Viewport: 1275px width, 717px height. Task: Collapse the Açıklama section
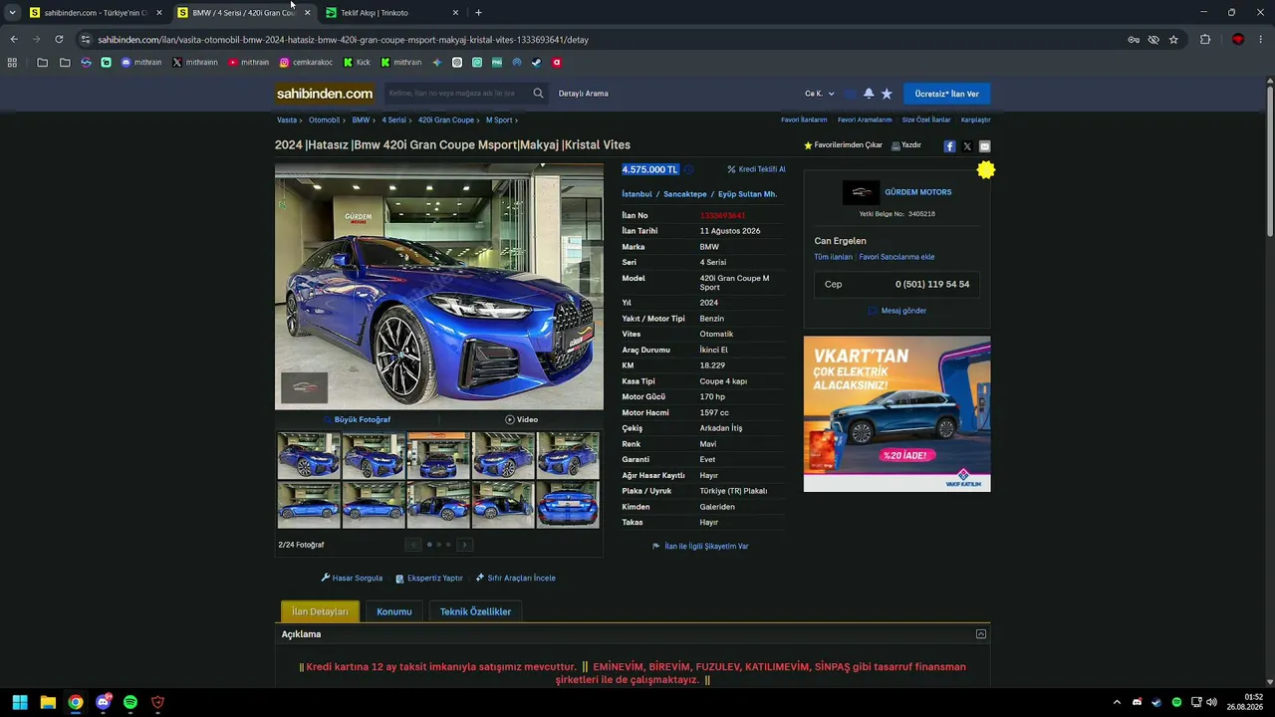coord(981,634)
